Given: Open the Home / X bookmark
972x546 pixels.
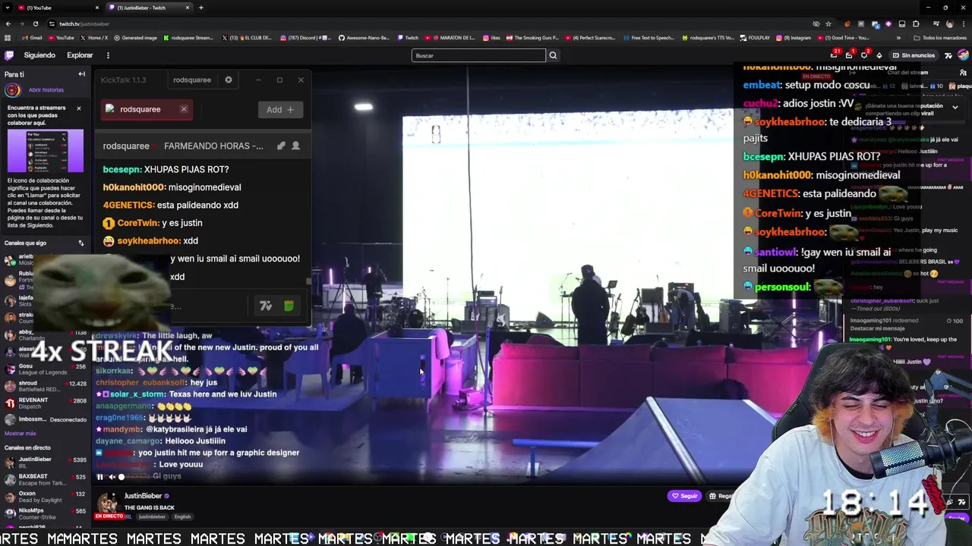Looking at the screenshot, I should click(94, 38).
